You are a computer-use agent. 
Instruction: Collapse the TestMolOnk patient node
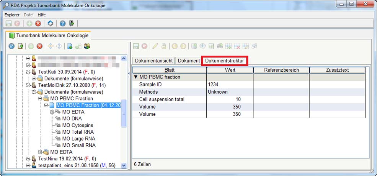click(x=28, y=85)
